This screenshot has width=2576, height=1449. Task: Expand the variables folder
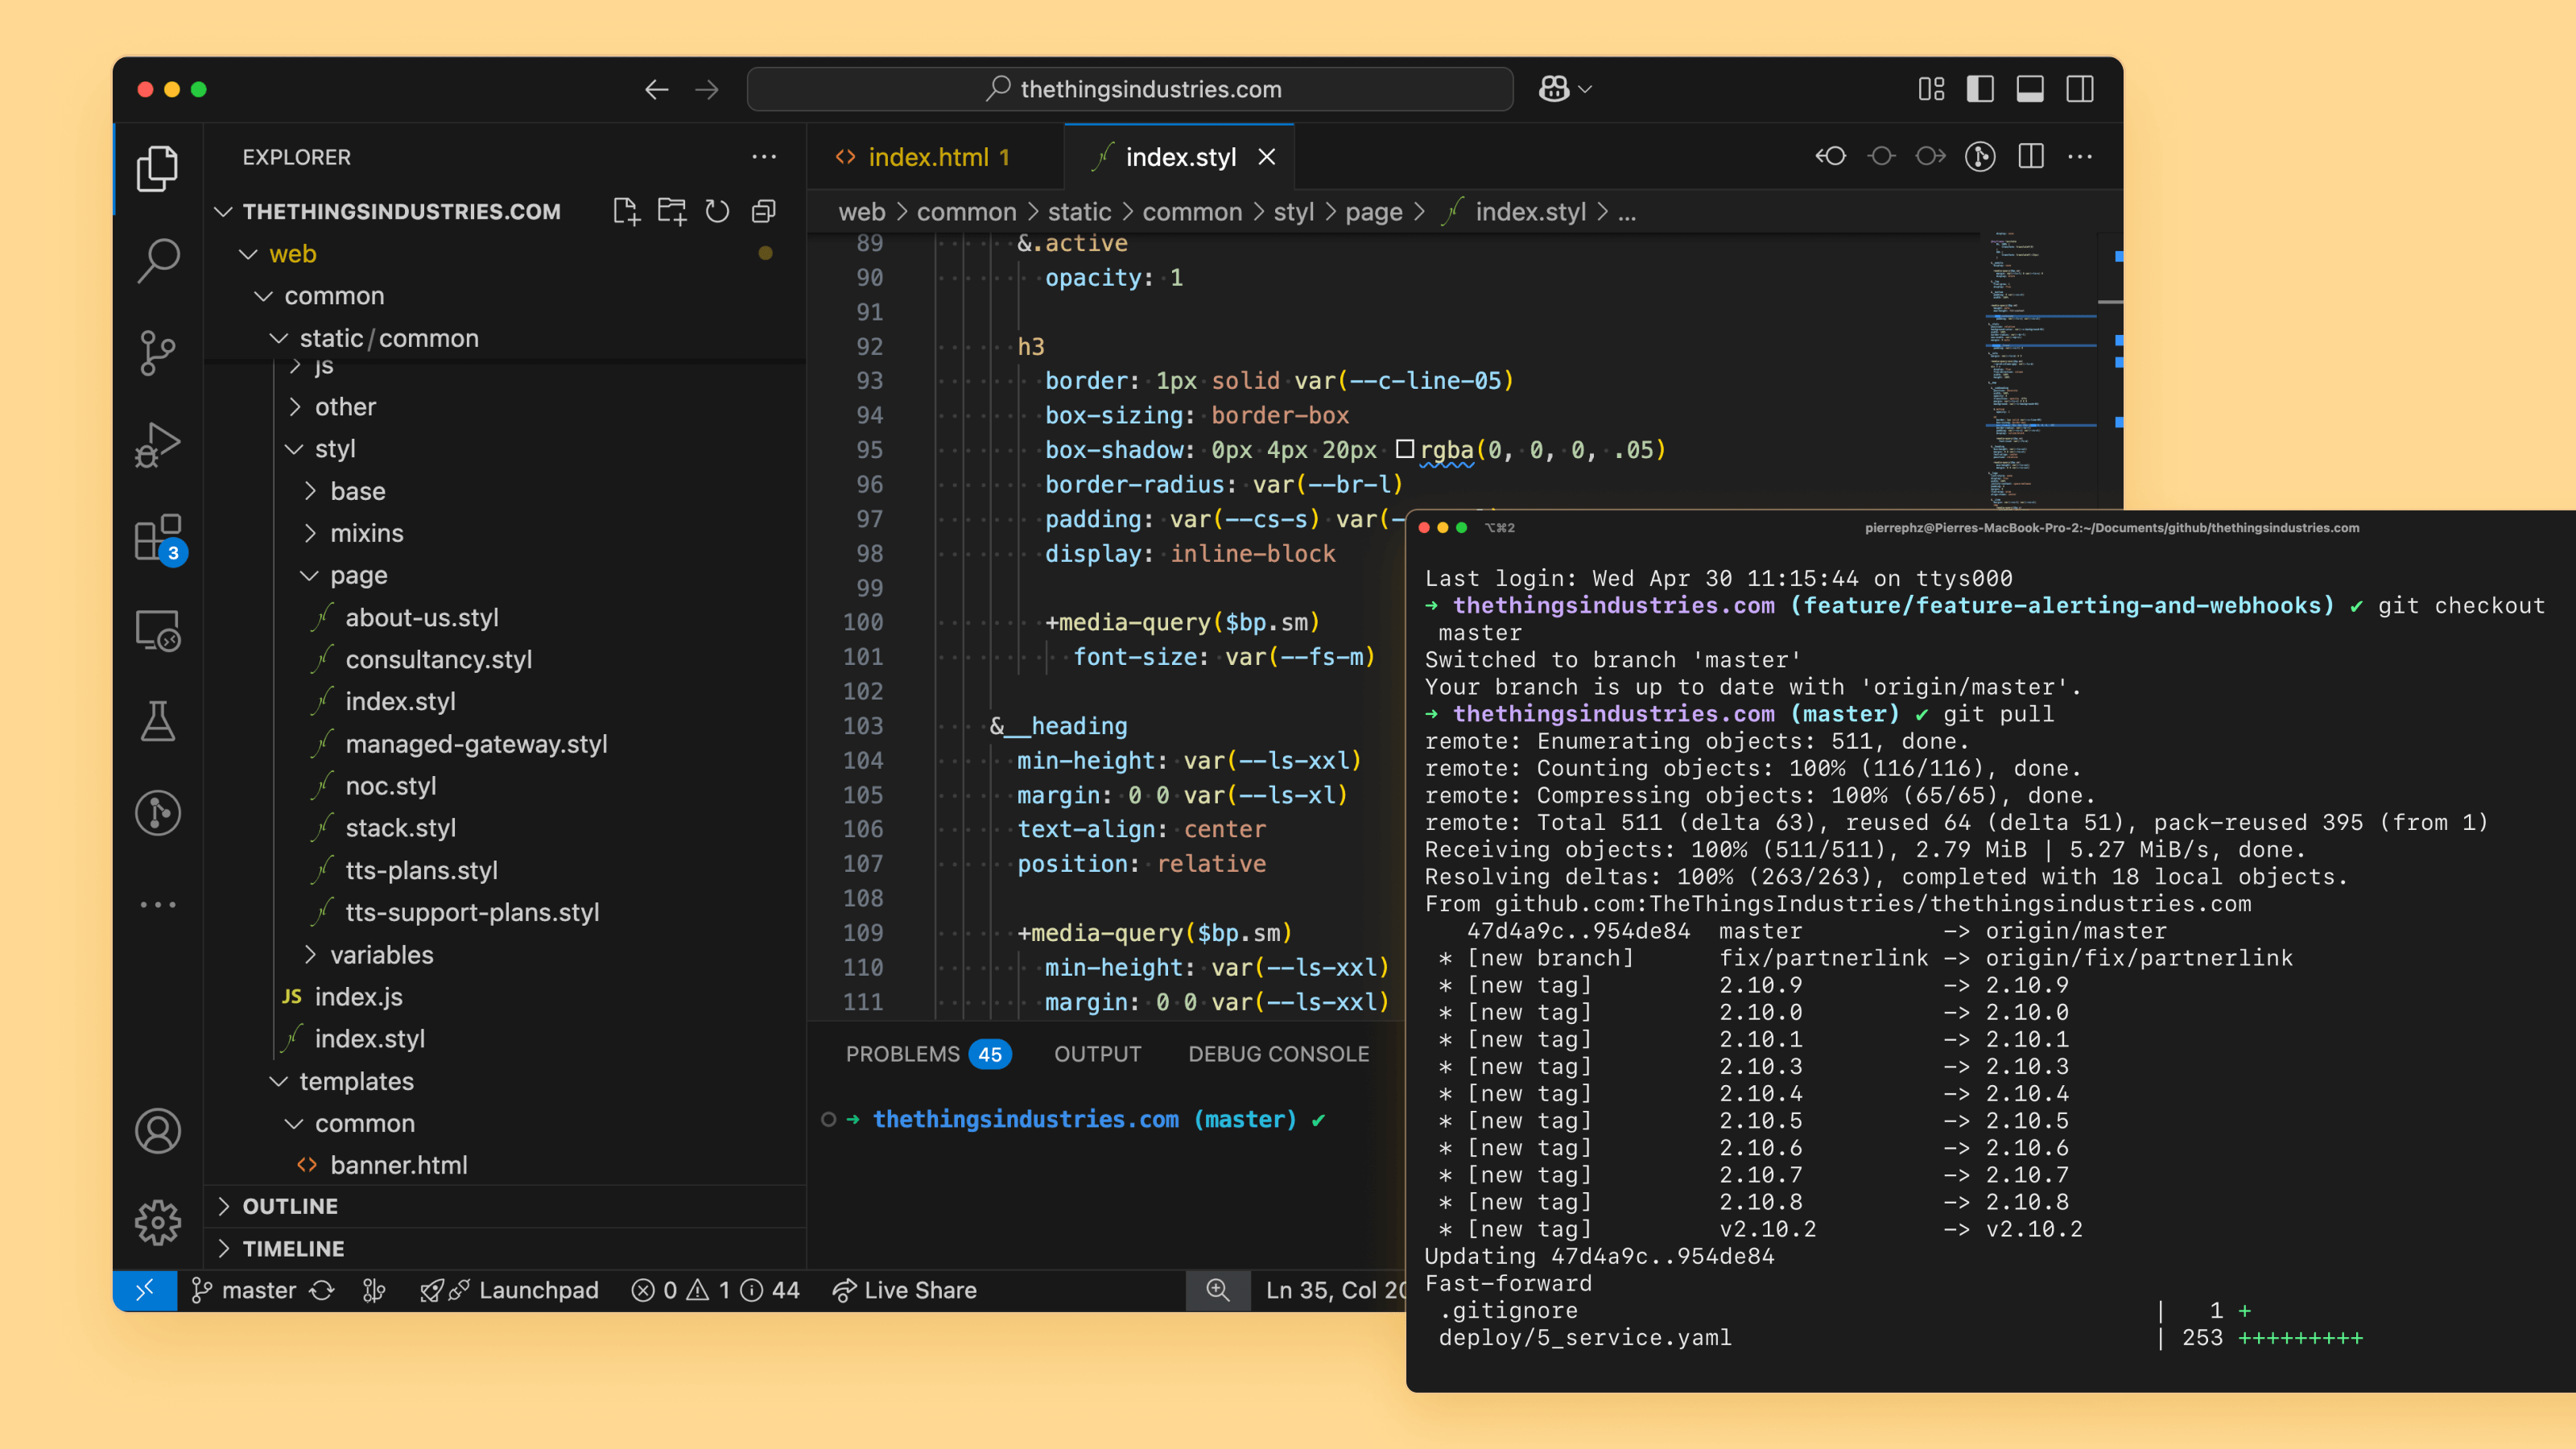tap(381, 954)
